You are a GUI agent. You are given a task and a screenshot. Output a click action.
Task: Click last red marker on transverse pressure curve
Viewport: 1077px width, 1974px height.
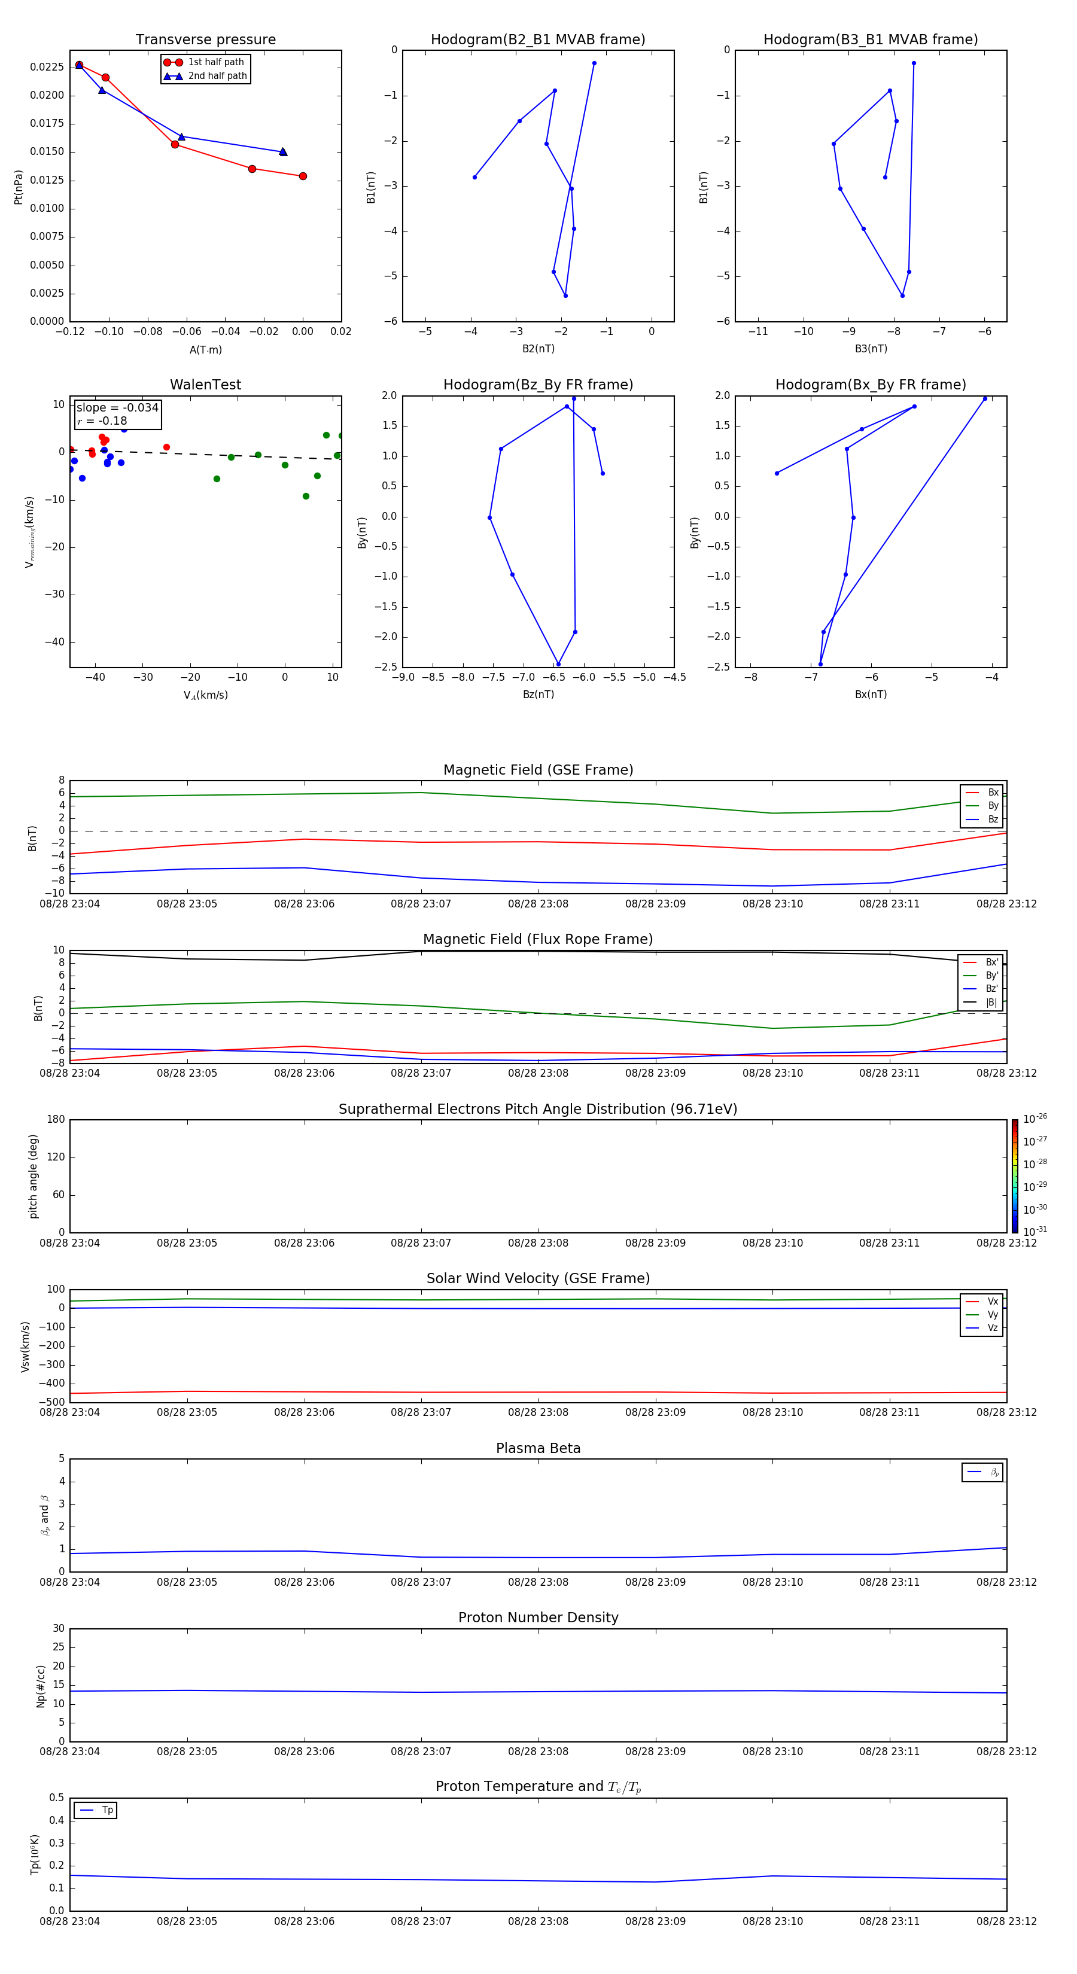tap(303, 176)
